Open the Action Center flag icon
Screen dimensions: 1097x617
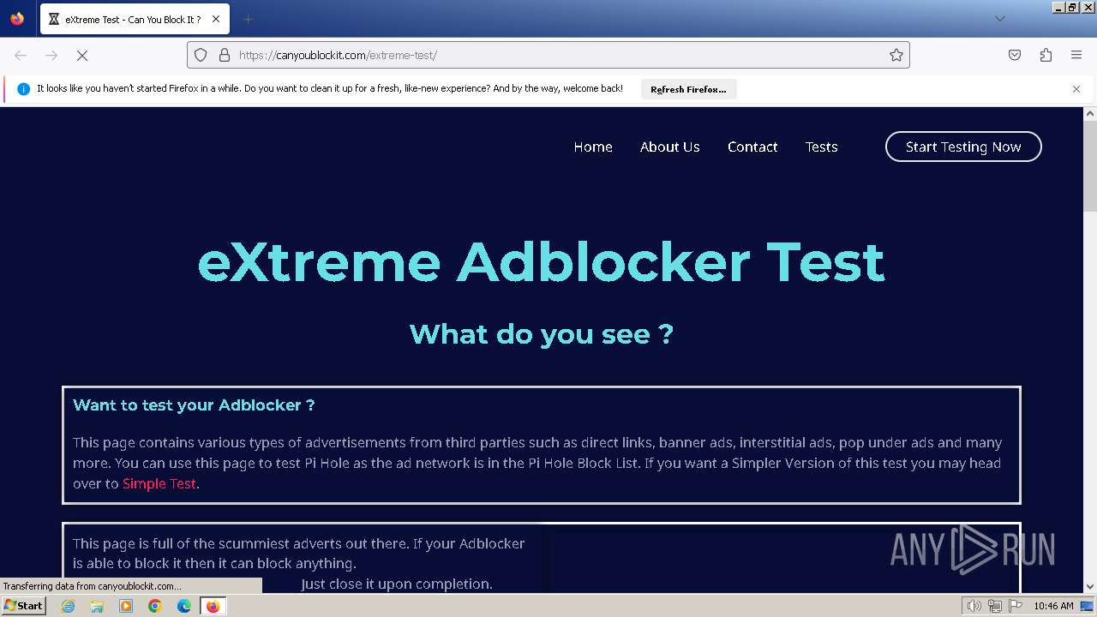point(1016,606)
